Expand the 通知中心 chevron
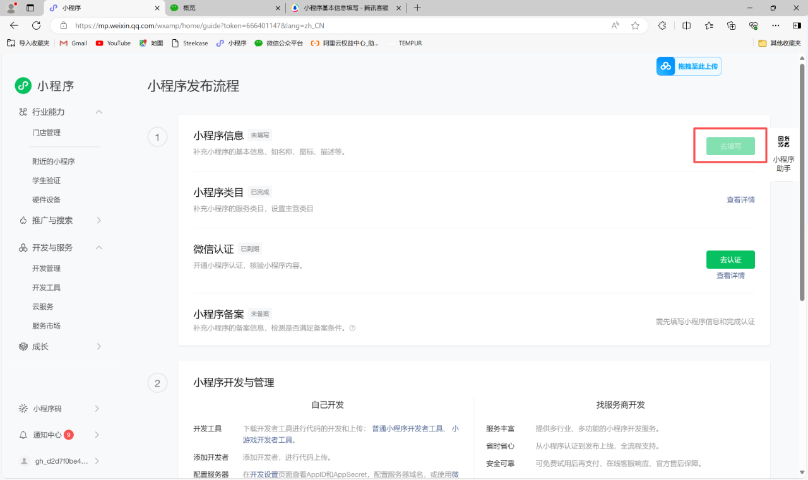This screenshot has height=480, width=808. pyautogui.click(x=97, y=435)
